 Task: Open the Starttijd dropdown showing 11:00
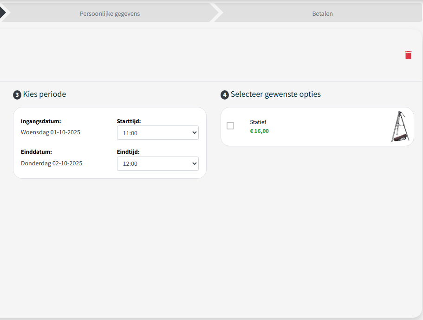(x=157, y=133)
